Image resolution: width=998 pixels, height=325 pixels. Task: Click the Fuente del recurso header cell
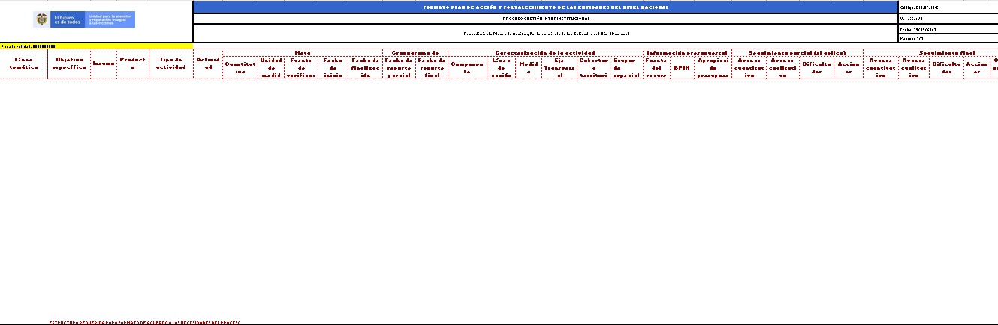pyautogui.click(x=656, y=68)
